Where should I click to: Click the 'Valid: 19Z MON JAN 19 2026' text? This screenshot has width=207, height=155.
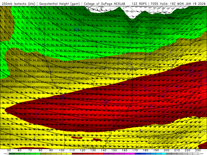(183, 4)
